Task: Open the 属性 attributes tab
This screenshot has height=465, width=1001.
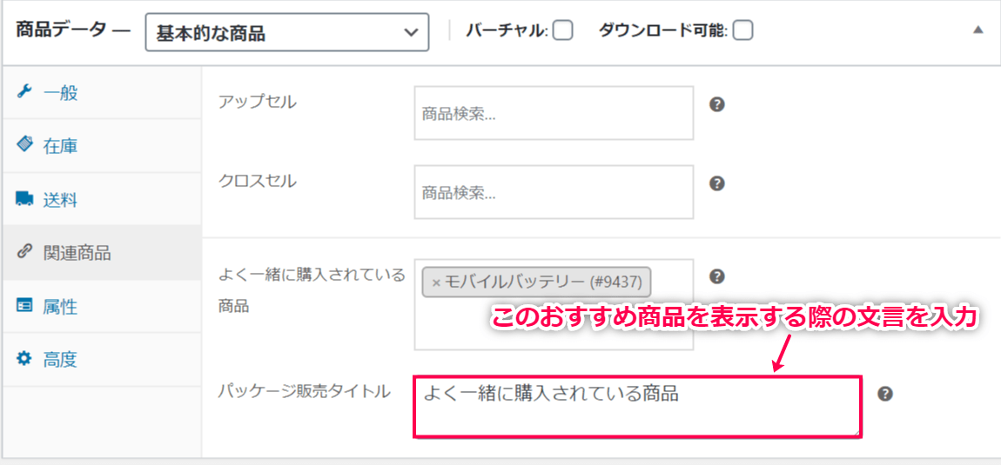Action: [102, 307]
